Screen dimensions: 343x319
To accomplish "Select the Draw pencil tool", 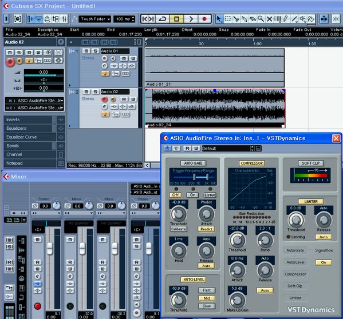I will (286, 19).
